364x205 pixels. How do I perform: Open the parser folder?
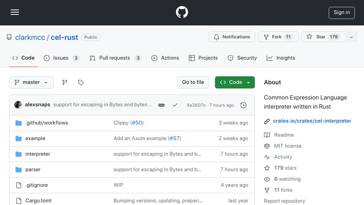pyautogui.click(x=33, y=169)
